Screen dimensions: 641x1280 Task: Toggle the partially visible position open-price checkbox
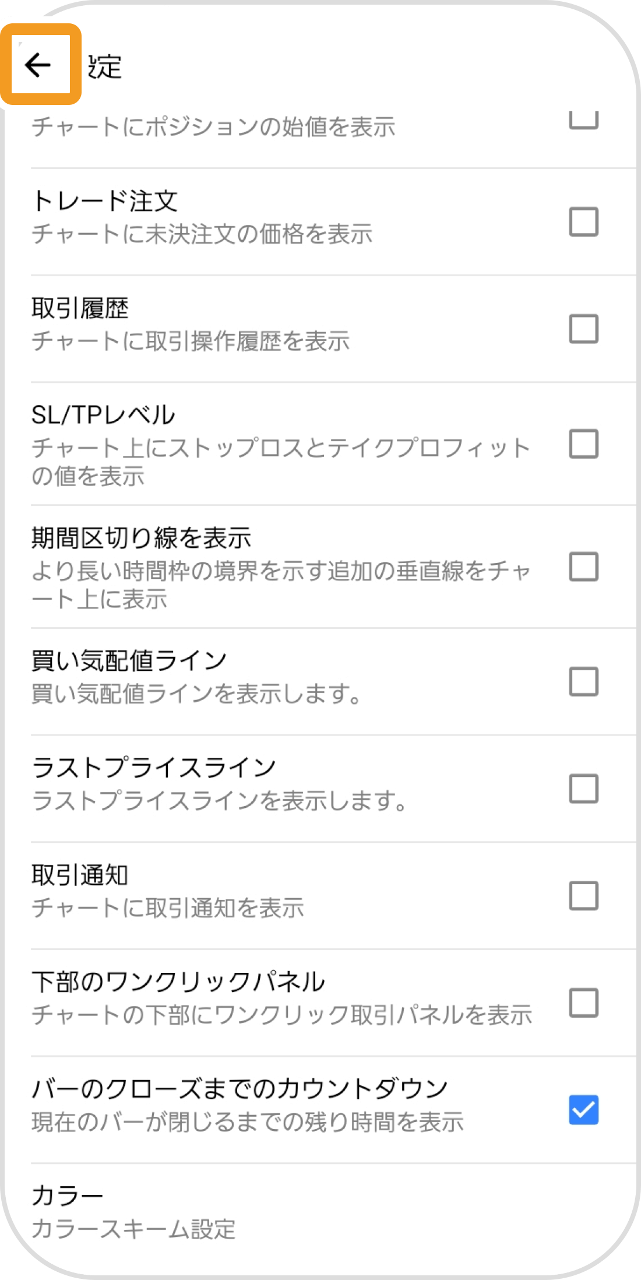pos(583,121)
